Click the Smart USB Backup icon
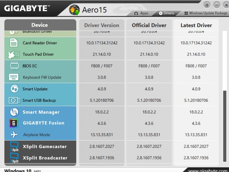The height and width of the screenshot is (172, 229). pyautogui.click(x=14, y=100)
